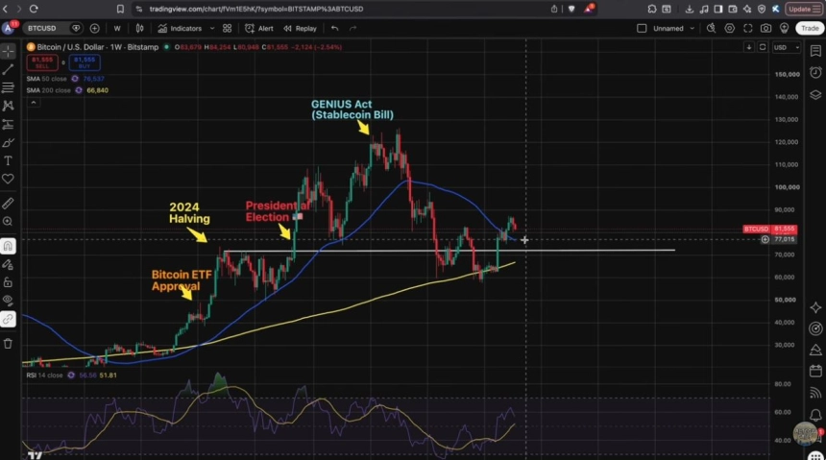Collapse the indicator legend chevron
This screenshot has height=460, width=826.
(x=34, y=103)
